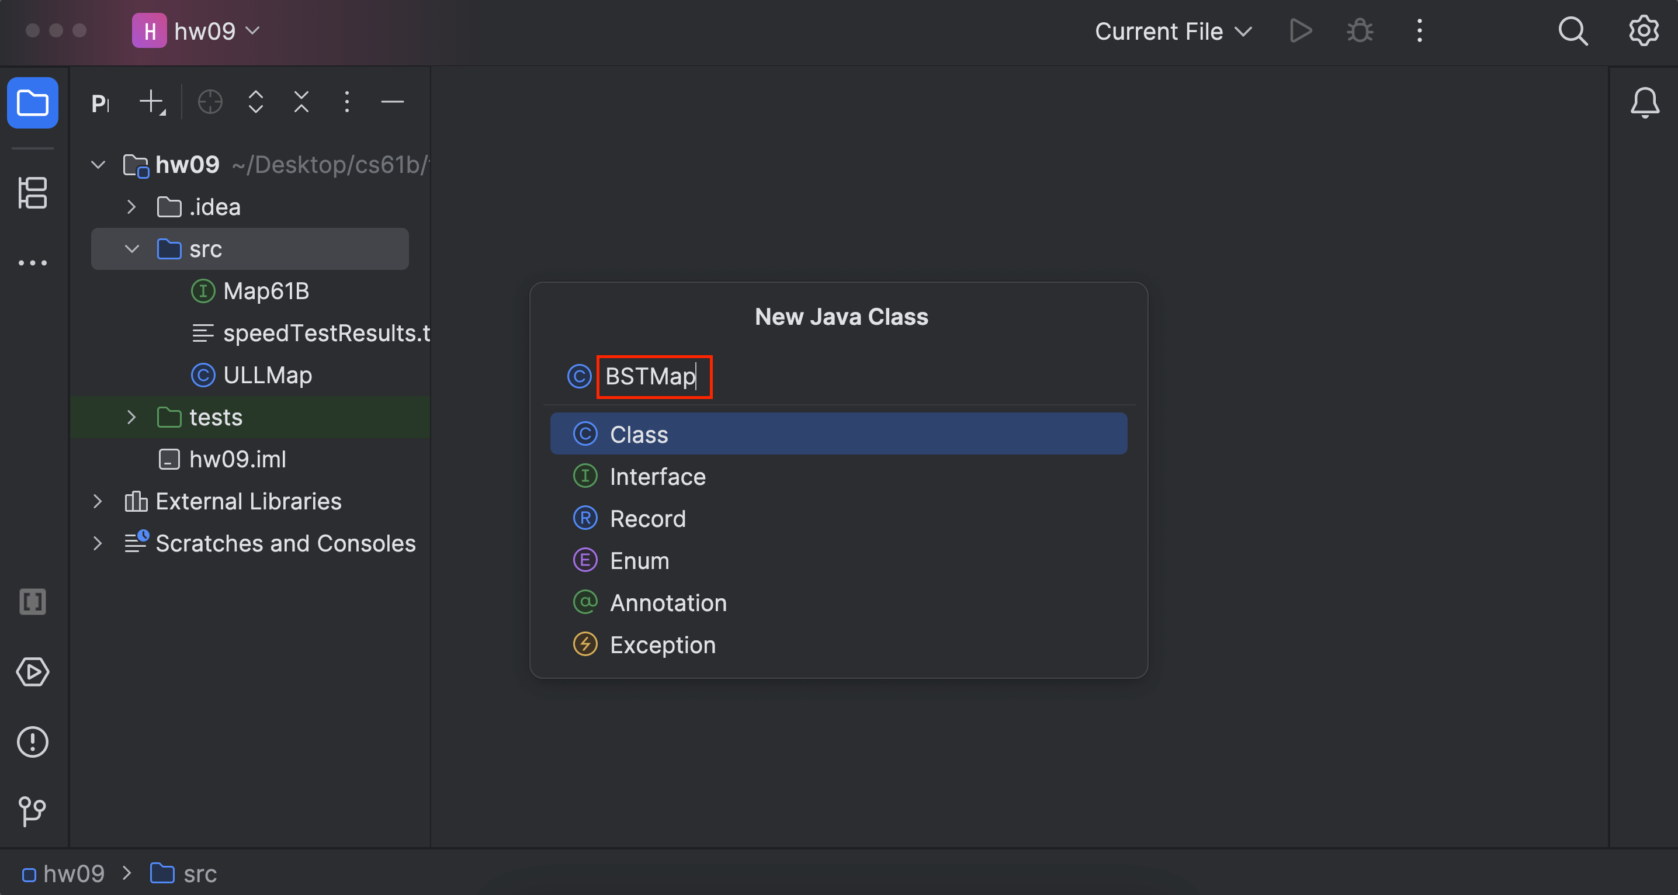
Task: Open the Services run panel
Action: click(x=33, y=672)
